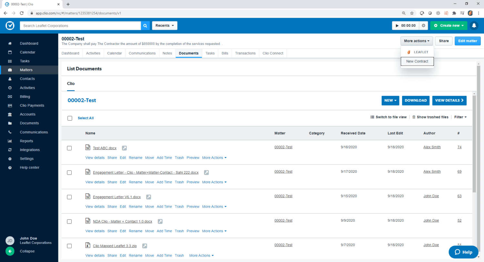The height and width of the screenshot is (262, 484).
Task: Open the Filter dropdown
Action: click(x=460, y=117)
